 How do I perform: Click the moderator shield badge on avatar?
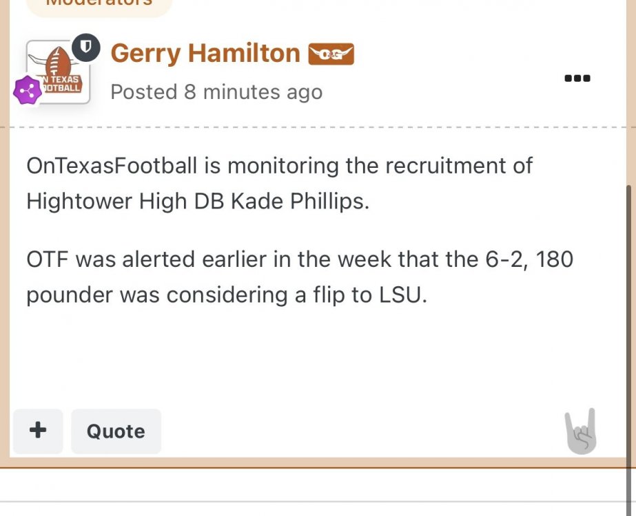(x=87, y=47)
